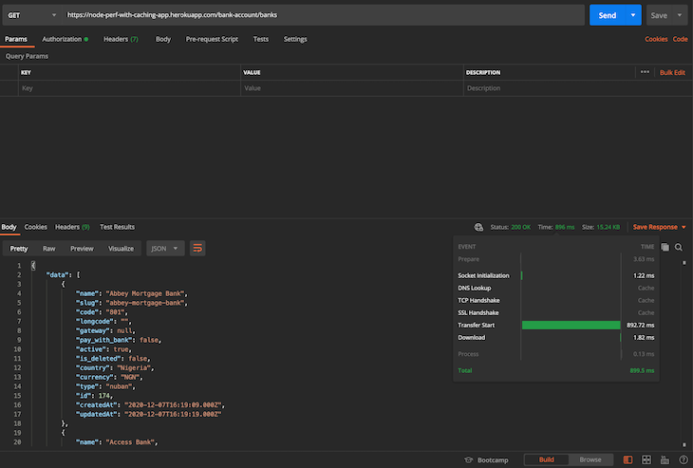This screenshot has height=468, width=693.
Task: Switch to Pretty view
Action: [19, 249]
